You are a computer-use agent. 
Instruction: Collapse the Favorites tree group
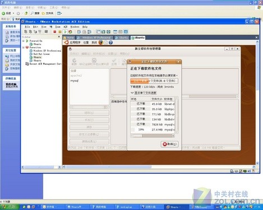click(24, 48)
